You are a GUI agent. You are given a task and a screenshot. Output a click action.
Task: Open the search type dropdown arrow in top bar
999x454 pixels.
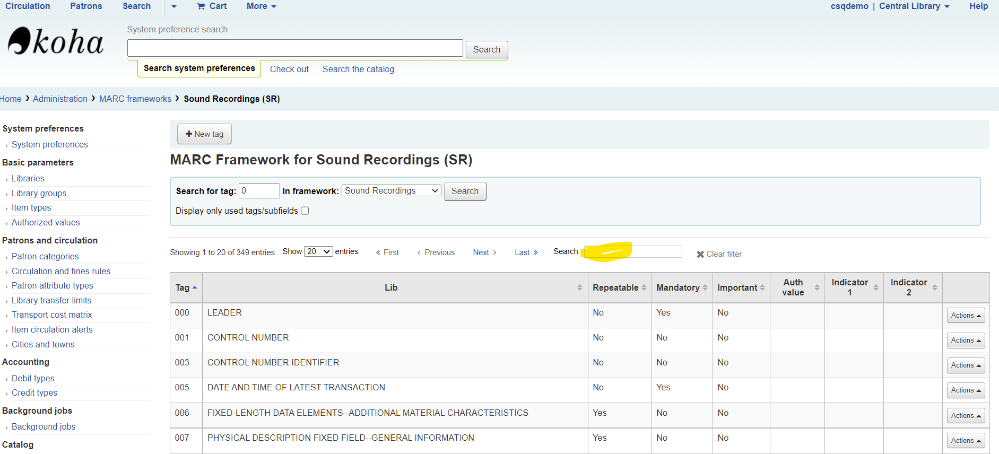point(173,7)
